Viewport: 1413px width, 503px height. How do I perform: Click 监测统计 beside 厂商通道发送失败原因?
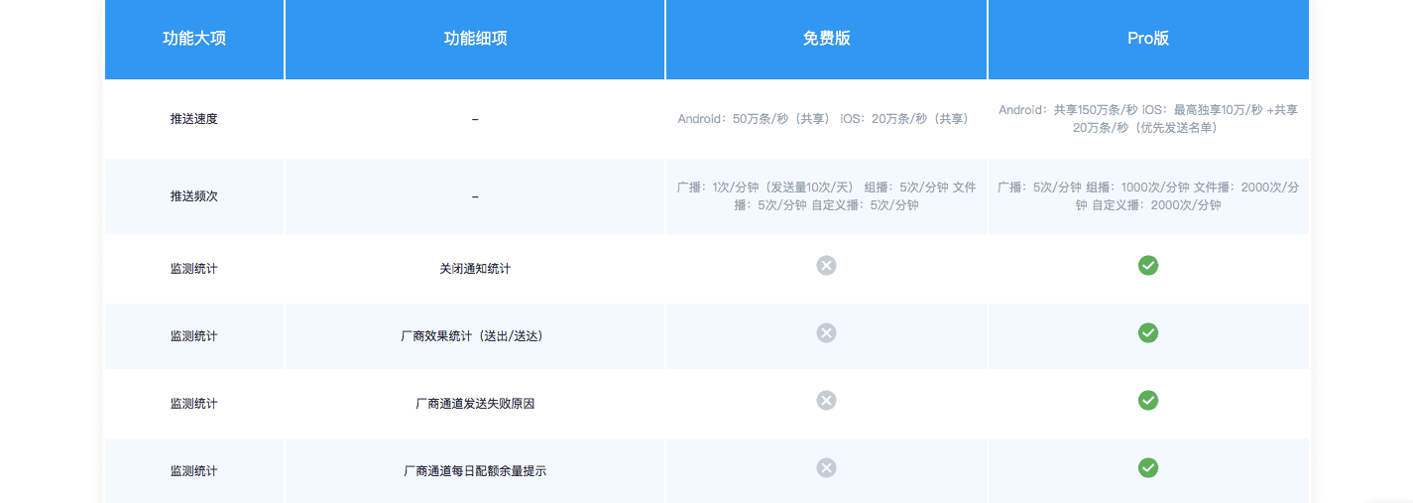coord(194,404)
